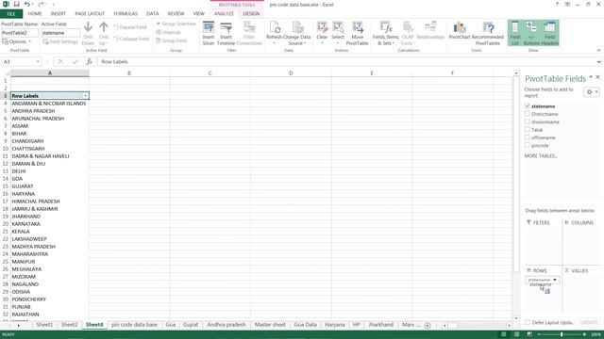Image resolution: width=604 pixels, height=339 pixels.
Task: Check the Districtname field checkbox
Action: tap(528, 114)
